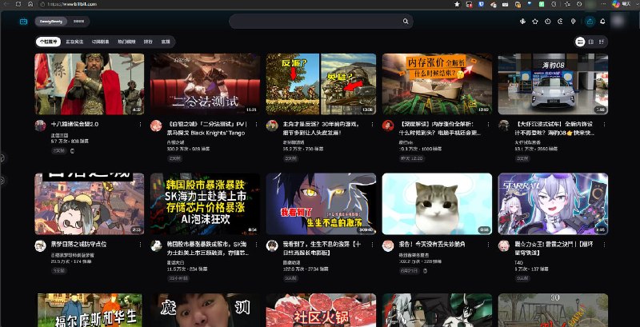Click the search magnifier icon

pyautogui.click(x=406, y=22)
